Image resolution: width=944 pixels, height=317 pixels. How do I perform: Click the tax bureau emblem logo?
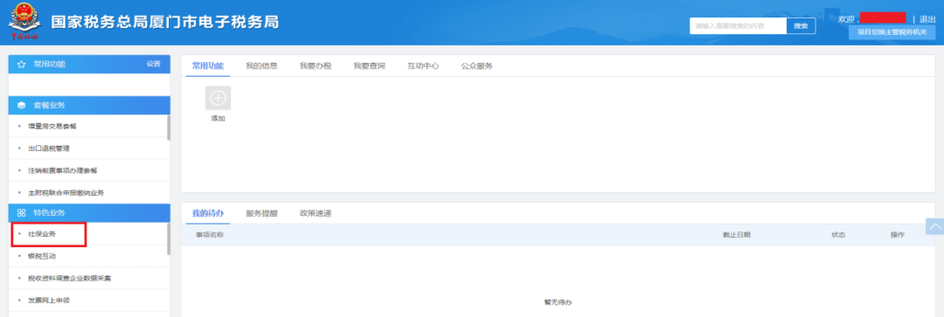point(24,22)
